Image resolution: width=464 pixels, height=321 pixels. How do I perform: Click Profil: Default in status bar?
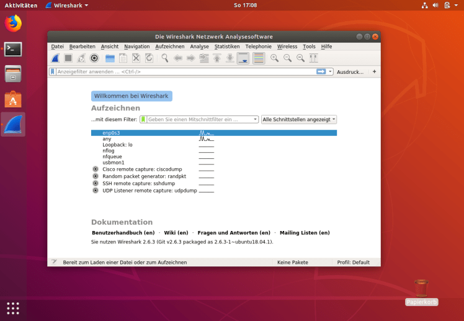click(x=354, y=263)
